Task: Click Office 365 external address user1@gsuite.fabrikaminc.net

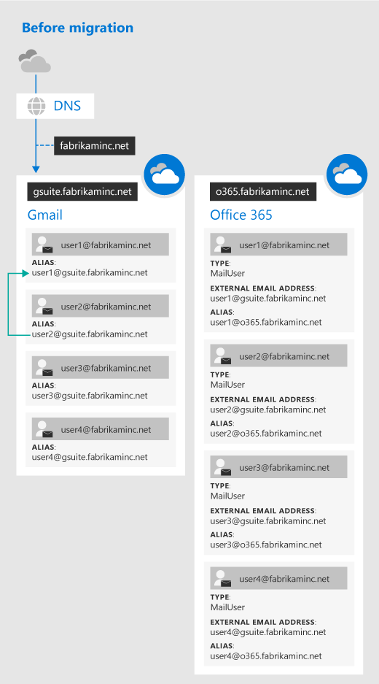Action: 268,299
